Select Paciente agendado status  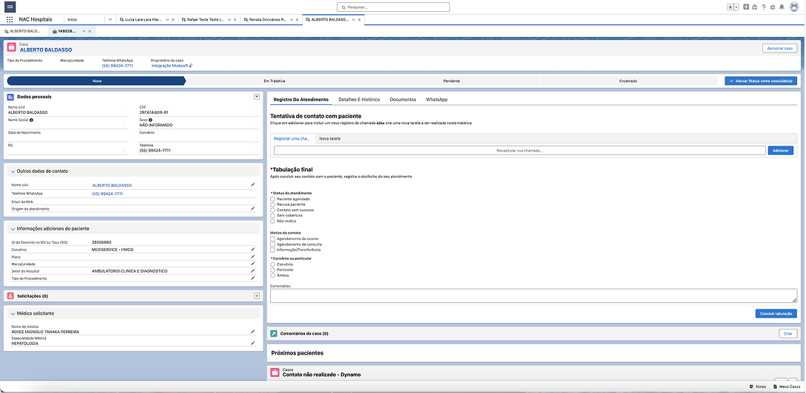(273, 199)
